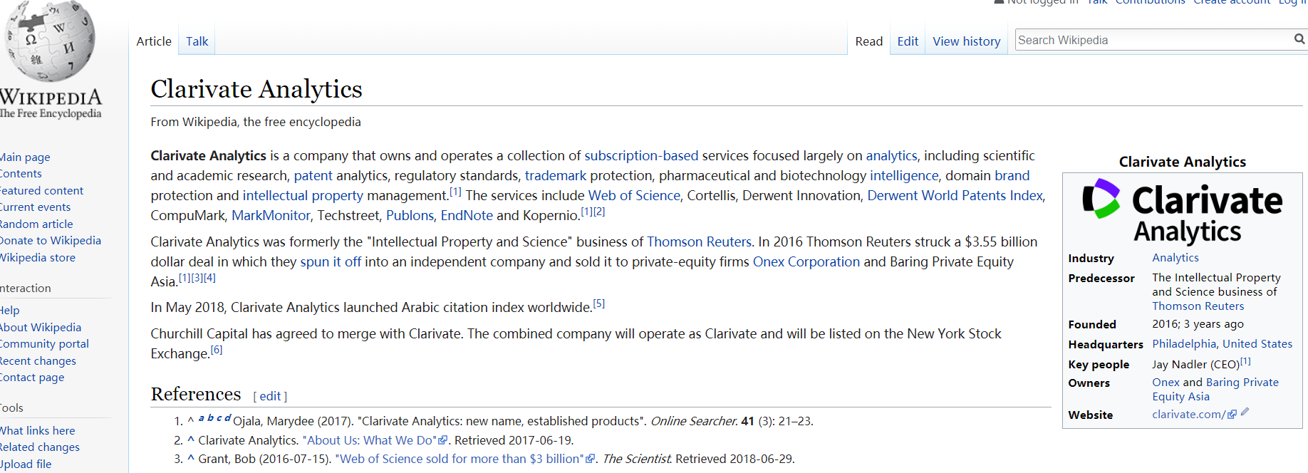
Task: Follow the brand link
Action: tap(1012, 176)
